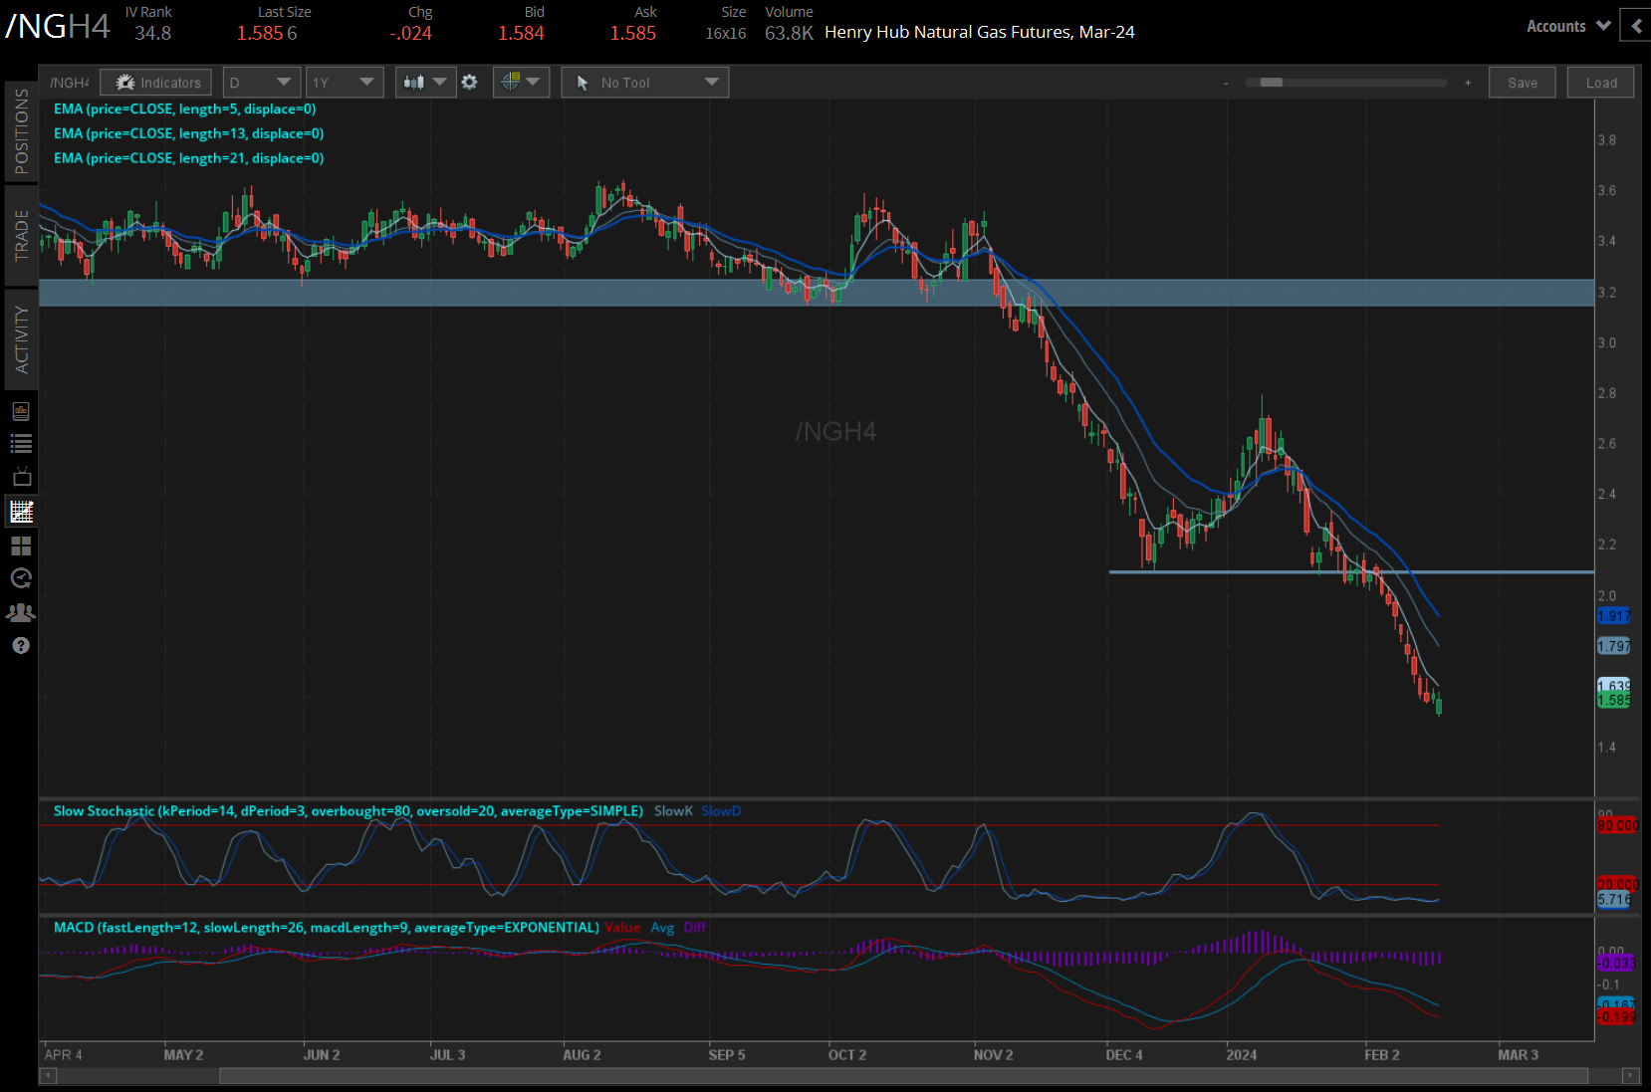The image size is (1651, 1092).
Task: Click the help question mark icon
Action: pyautogui.click(x=21, y=646)
